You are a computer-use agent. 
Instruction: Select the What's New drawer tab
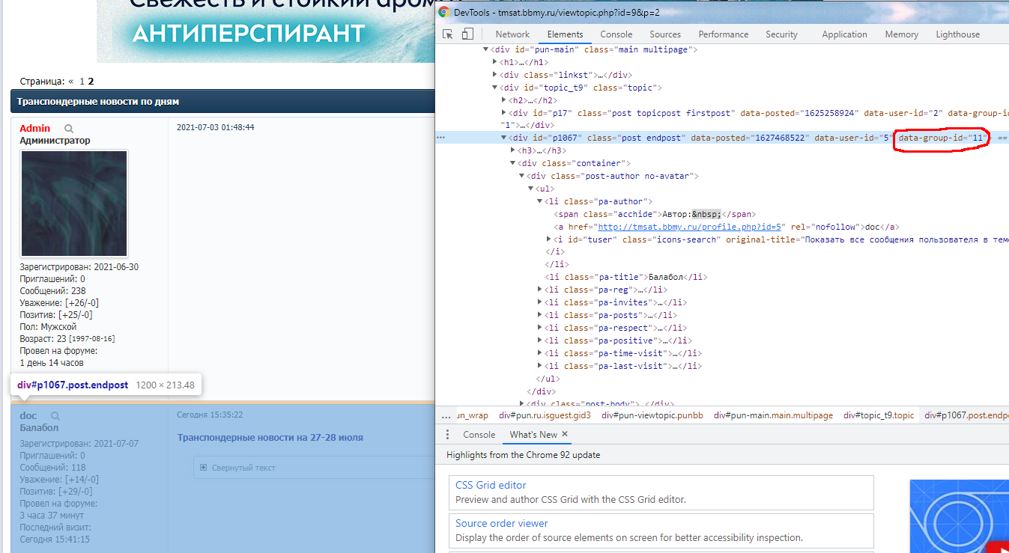click(533, 435)
